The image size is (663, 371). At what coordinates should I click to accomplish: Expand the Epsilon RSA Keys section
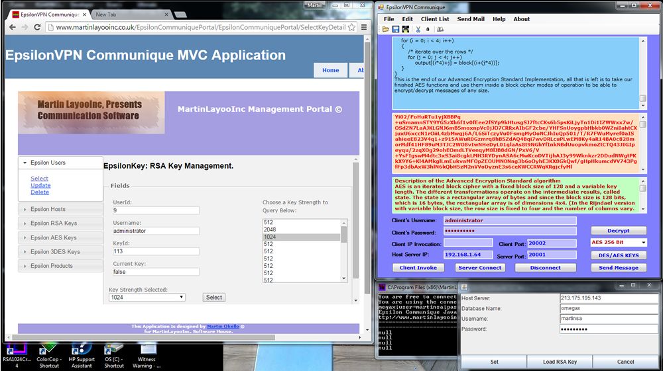[60, 223]
